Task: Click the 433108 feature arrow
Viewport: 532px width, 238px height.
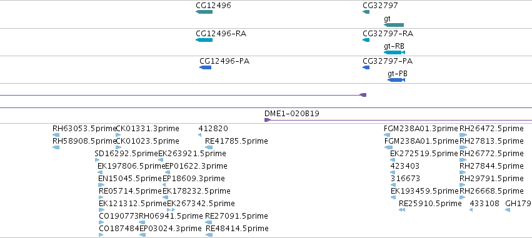Action: coord(471,210)
